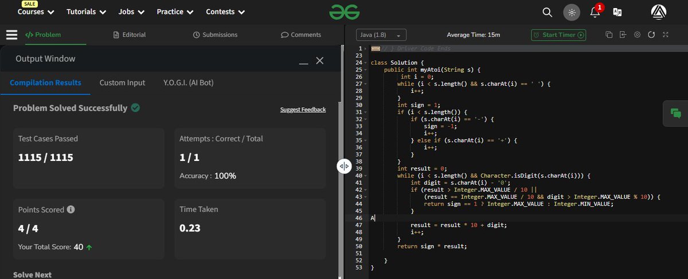Expand Contests dropdown
This screenshot has height=279, width=688.
225,11
